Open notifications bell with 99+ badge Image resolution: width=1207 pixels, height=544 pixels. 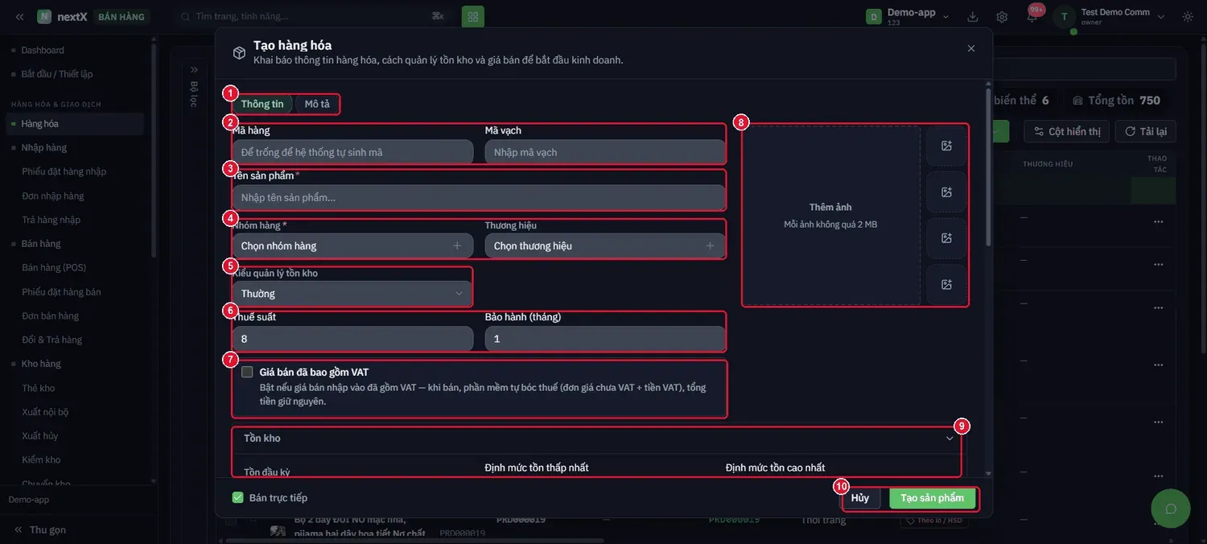coord(1032,16)
